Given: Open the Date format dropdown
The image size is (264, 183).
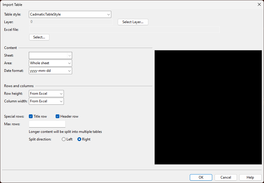Looking at the screenshot, I should tap(50, 71).
